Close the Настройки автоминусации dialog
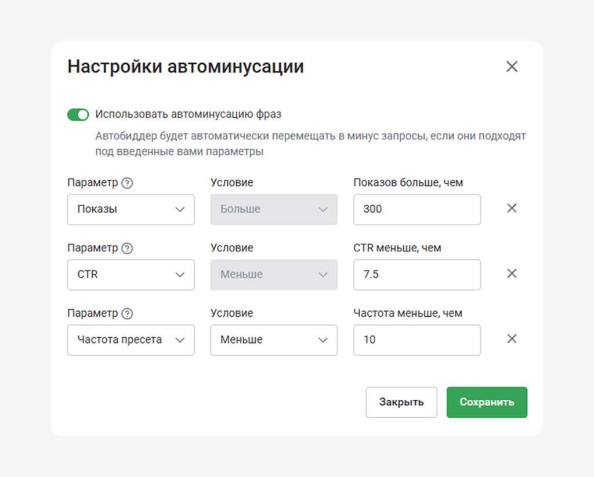The height and width of the screenshot is (477, 594). tap(512, 66)
